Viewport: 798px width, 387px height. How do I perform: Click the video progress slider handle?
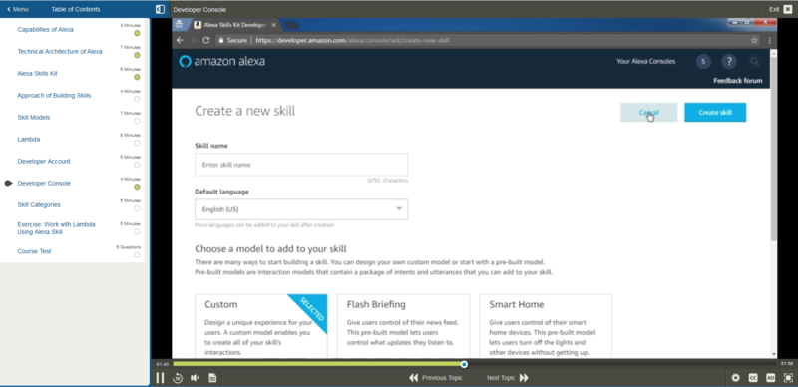click(464, 364)
